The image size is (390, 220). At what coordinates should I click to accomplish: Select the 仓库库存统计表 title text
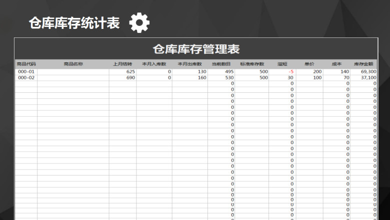point(74,23)
